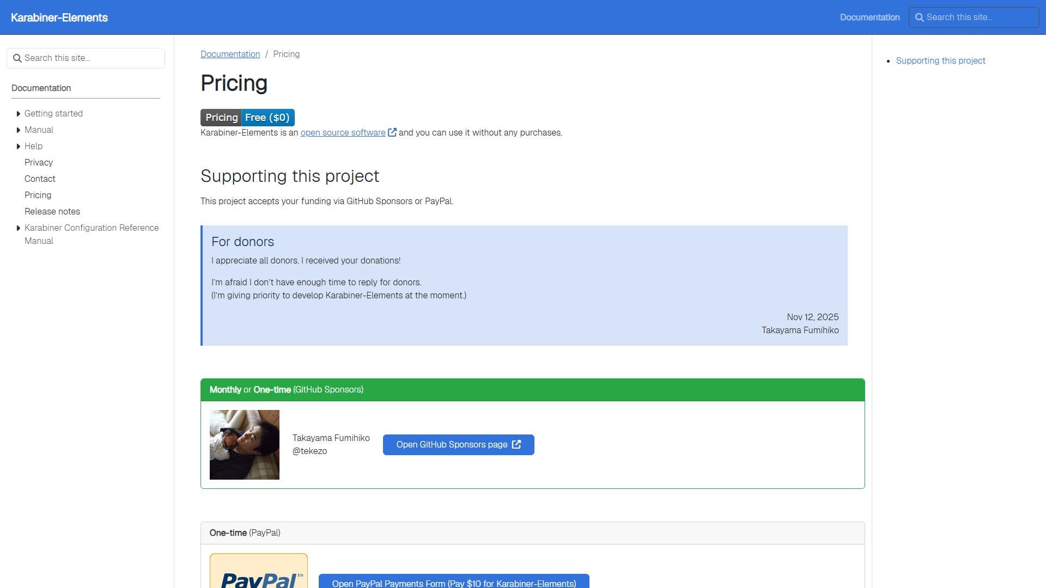Click the Pricing Free ($0) badge
The width and height of the screenshot is (1046, 588).
click(x=247, y=118)
